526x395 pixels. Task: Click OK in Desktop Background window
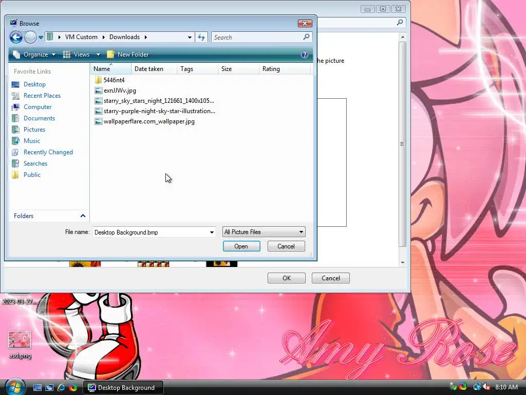287,278
